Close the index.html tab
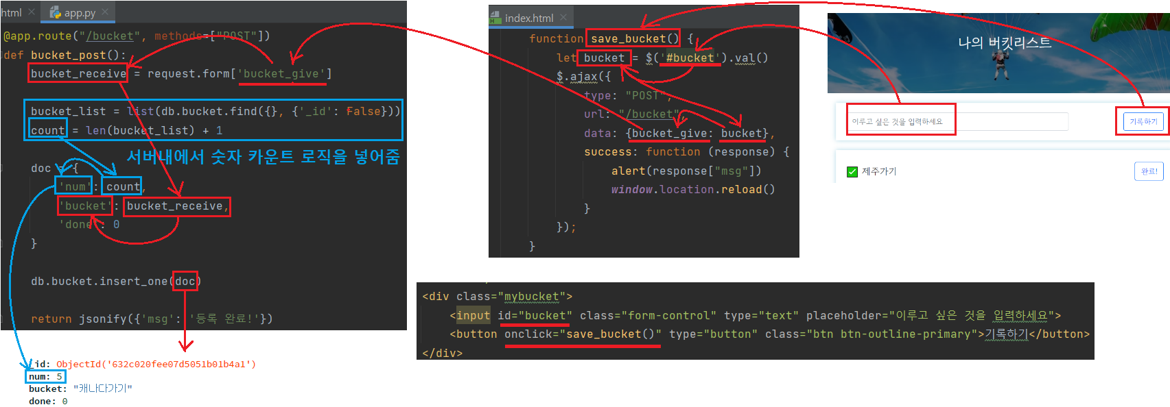The width and height of the screenshot is (1170, 407). pos(563,18)
